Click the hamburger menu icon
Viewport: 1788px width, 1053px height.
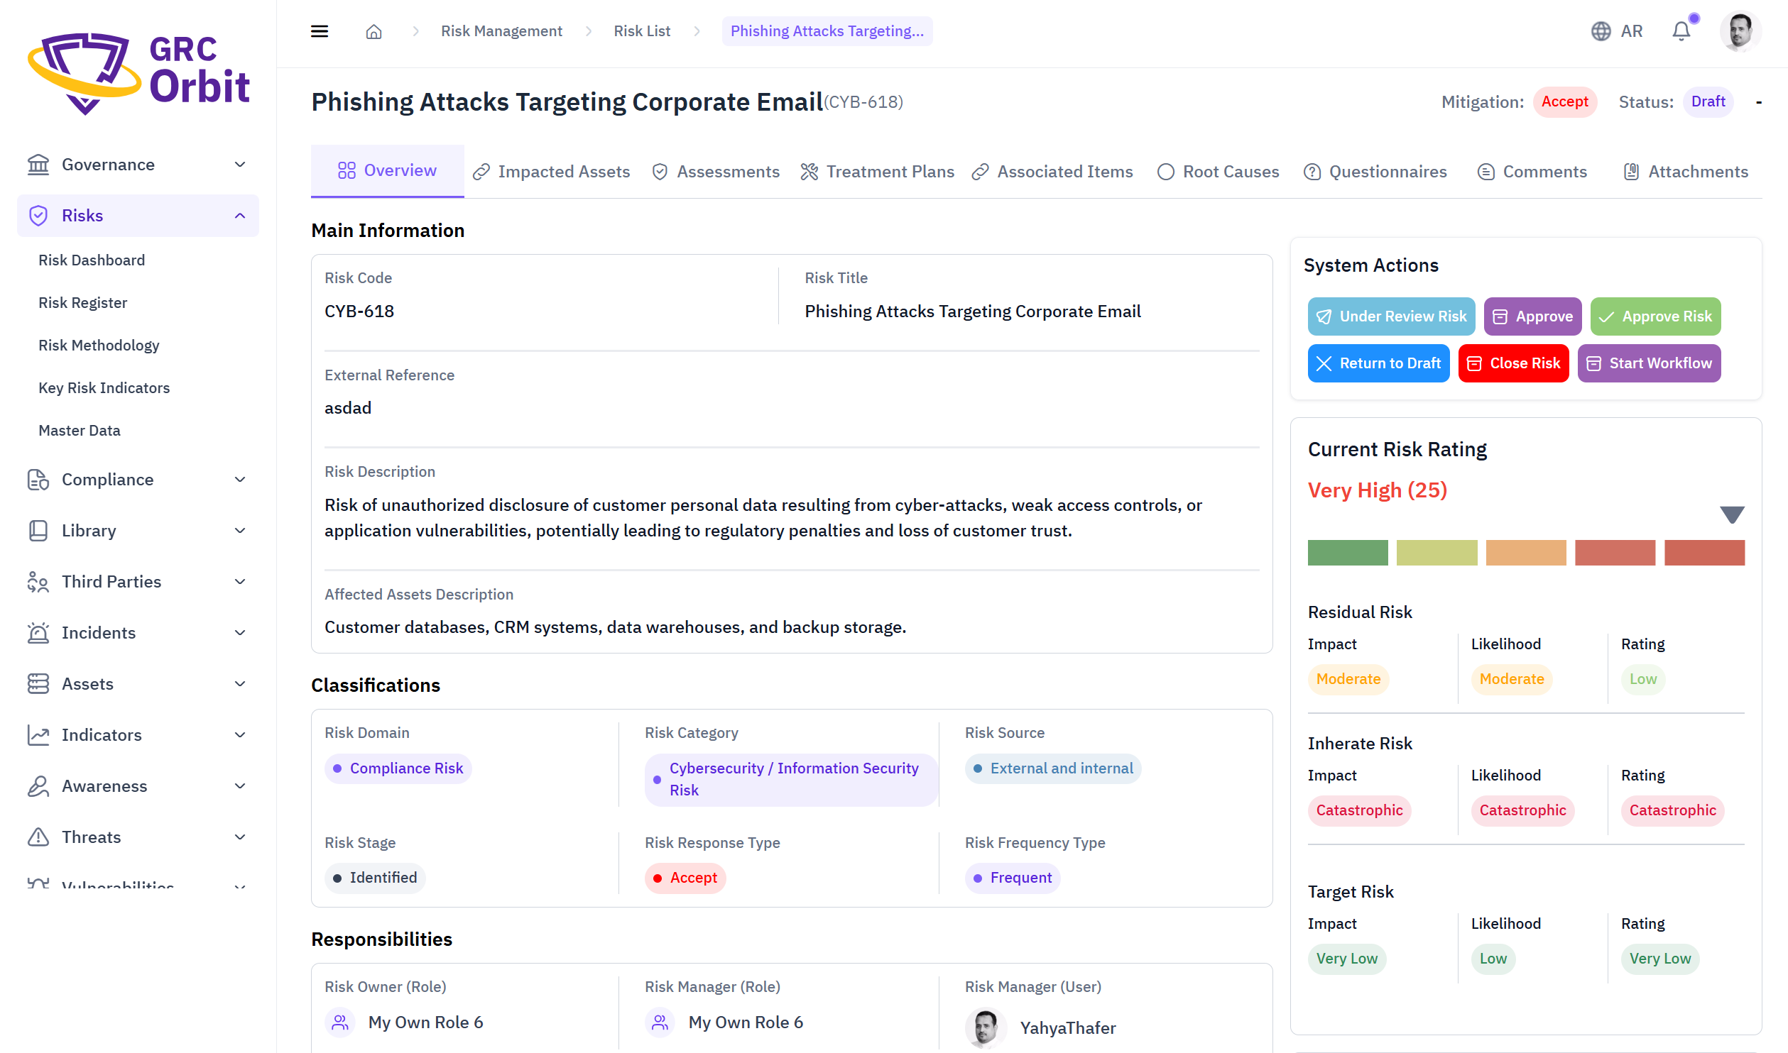320,31
